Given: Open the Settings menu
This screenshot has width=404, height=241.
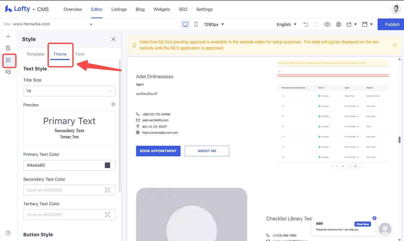Looking at the screenshot, I should click(204, 9).
